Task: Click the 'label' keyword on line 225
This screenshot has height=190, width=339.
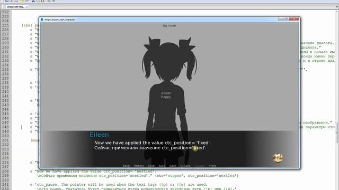Action: (27, 25)
